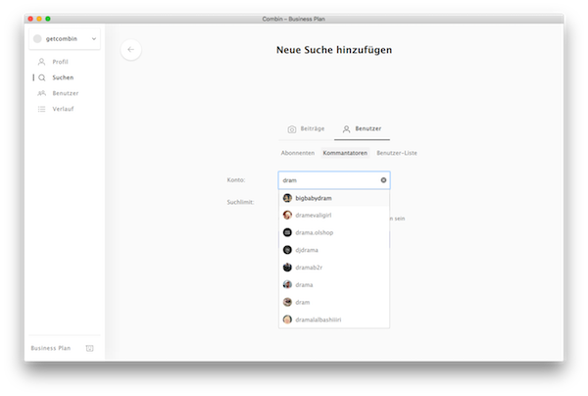Click the Business Plan info icon
588x396 pixels.
tap(89, 348)
